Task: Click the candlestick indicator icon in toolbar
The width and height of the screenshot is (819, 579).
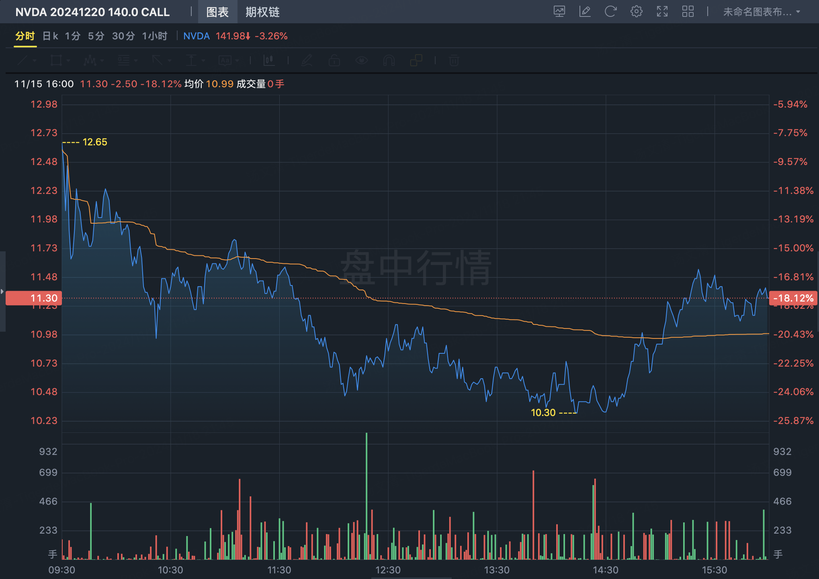Action: coord(269,61)
